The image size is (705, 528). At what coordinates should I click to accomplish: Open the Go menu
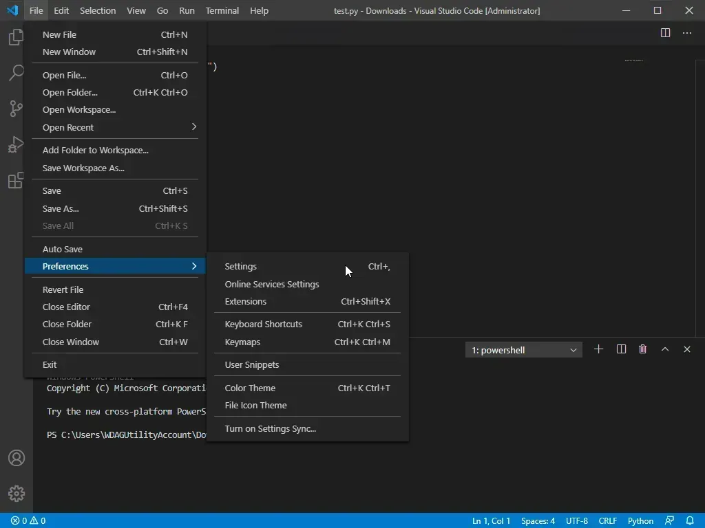[x=162, y=10]
